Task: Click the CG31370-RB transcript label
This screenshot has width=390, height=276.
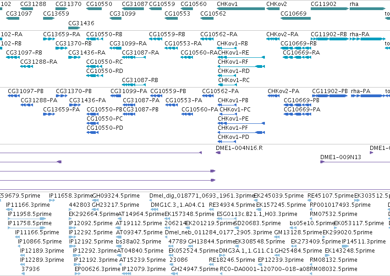Action: coord(74,43)
